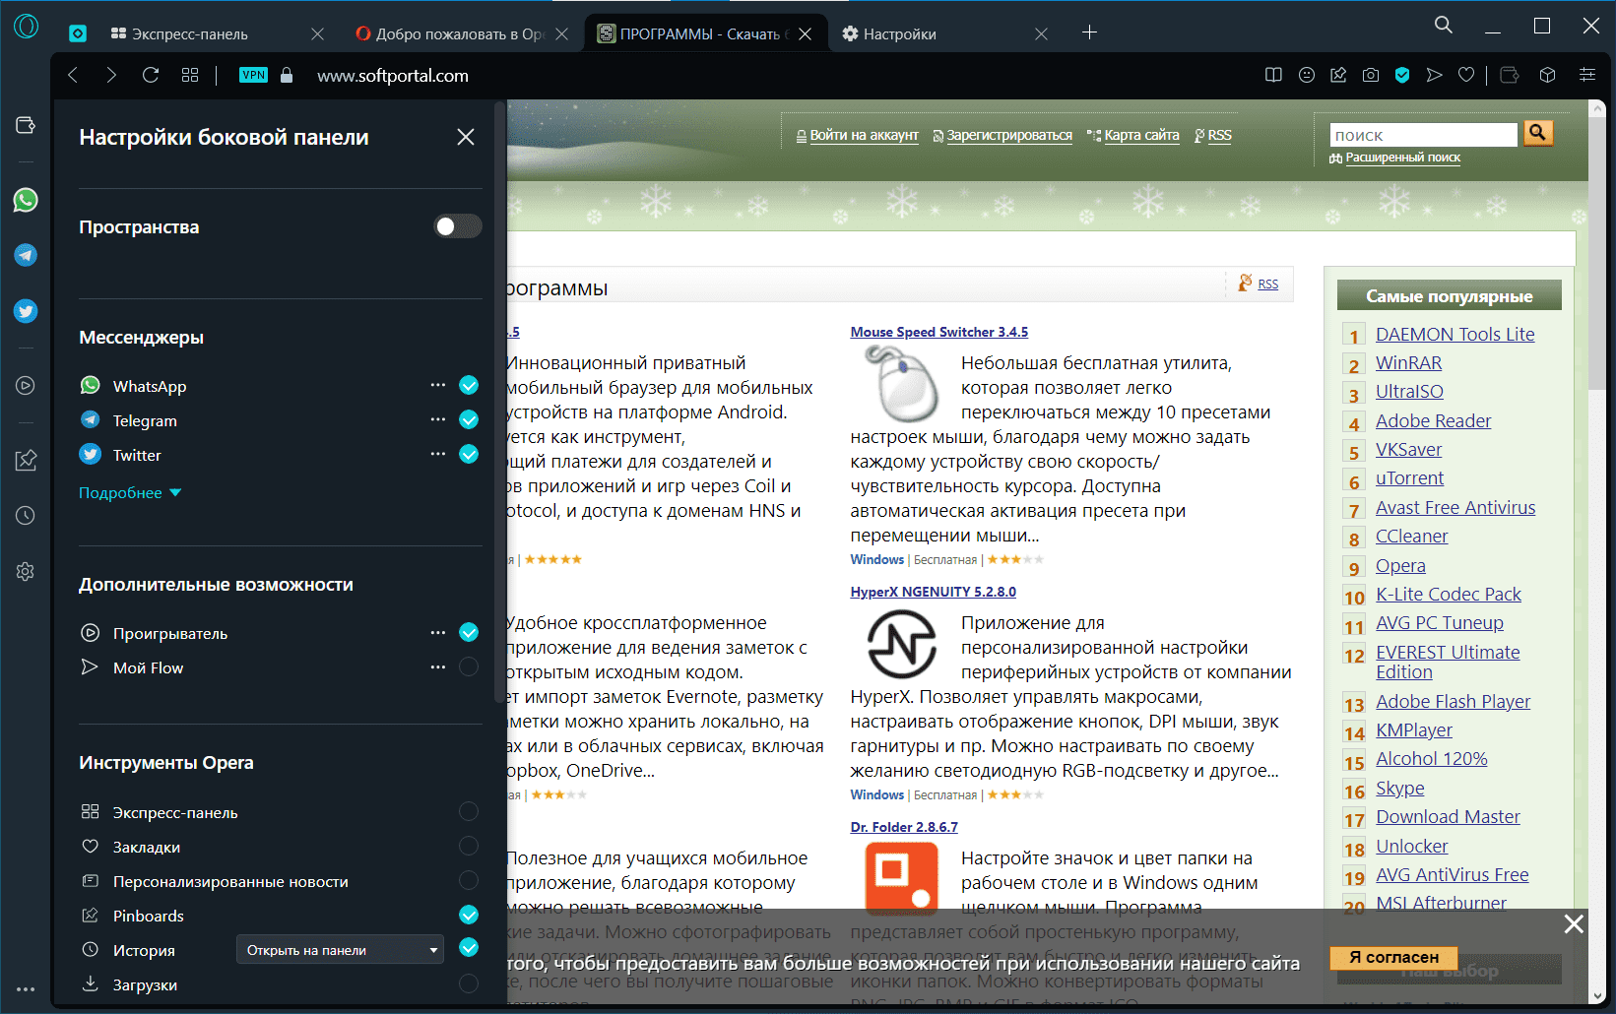Open the Player icon in the left sidebar

coord(26,386)
